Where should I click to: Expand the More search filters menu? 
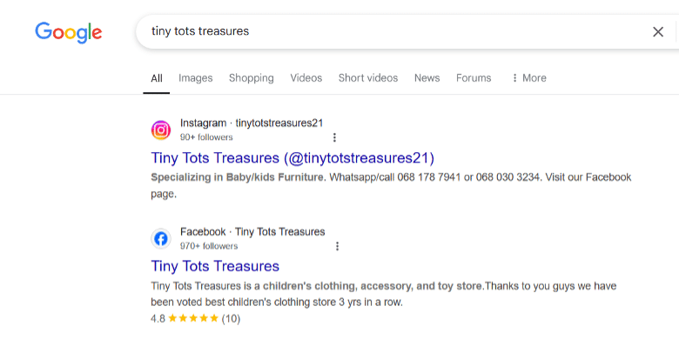(x=528, y=78)
